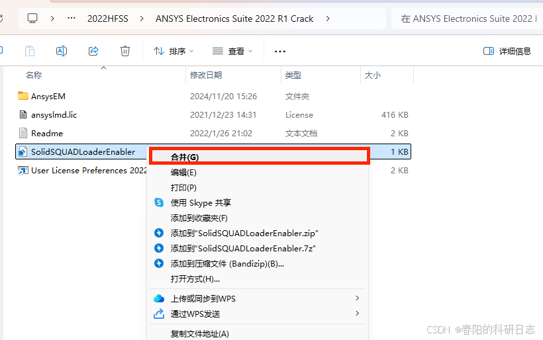Click date 2021/12/23 14:31 cell
Viewport: 543px width, 340px height.
223,115
